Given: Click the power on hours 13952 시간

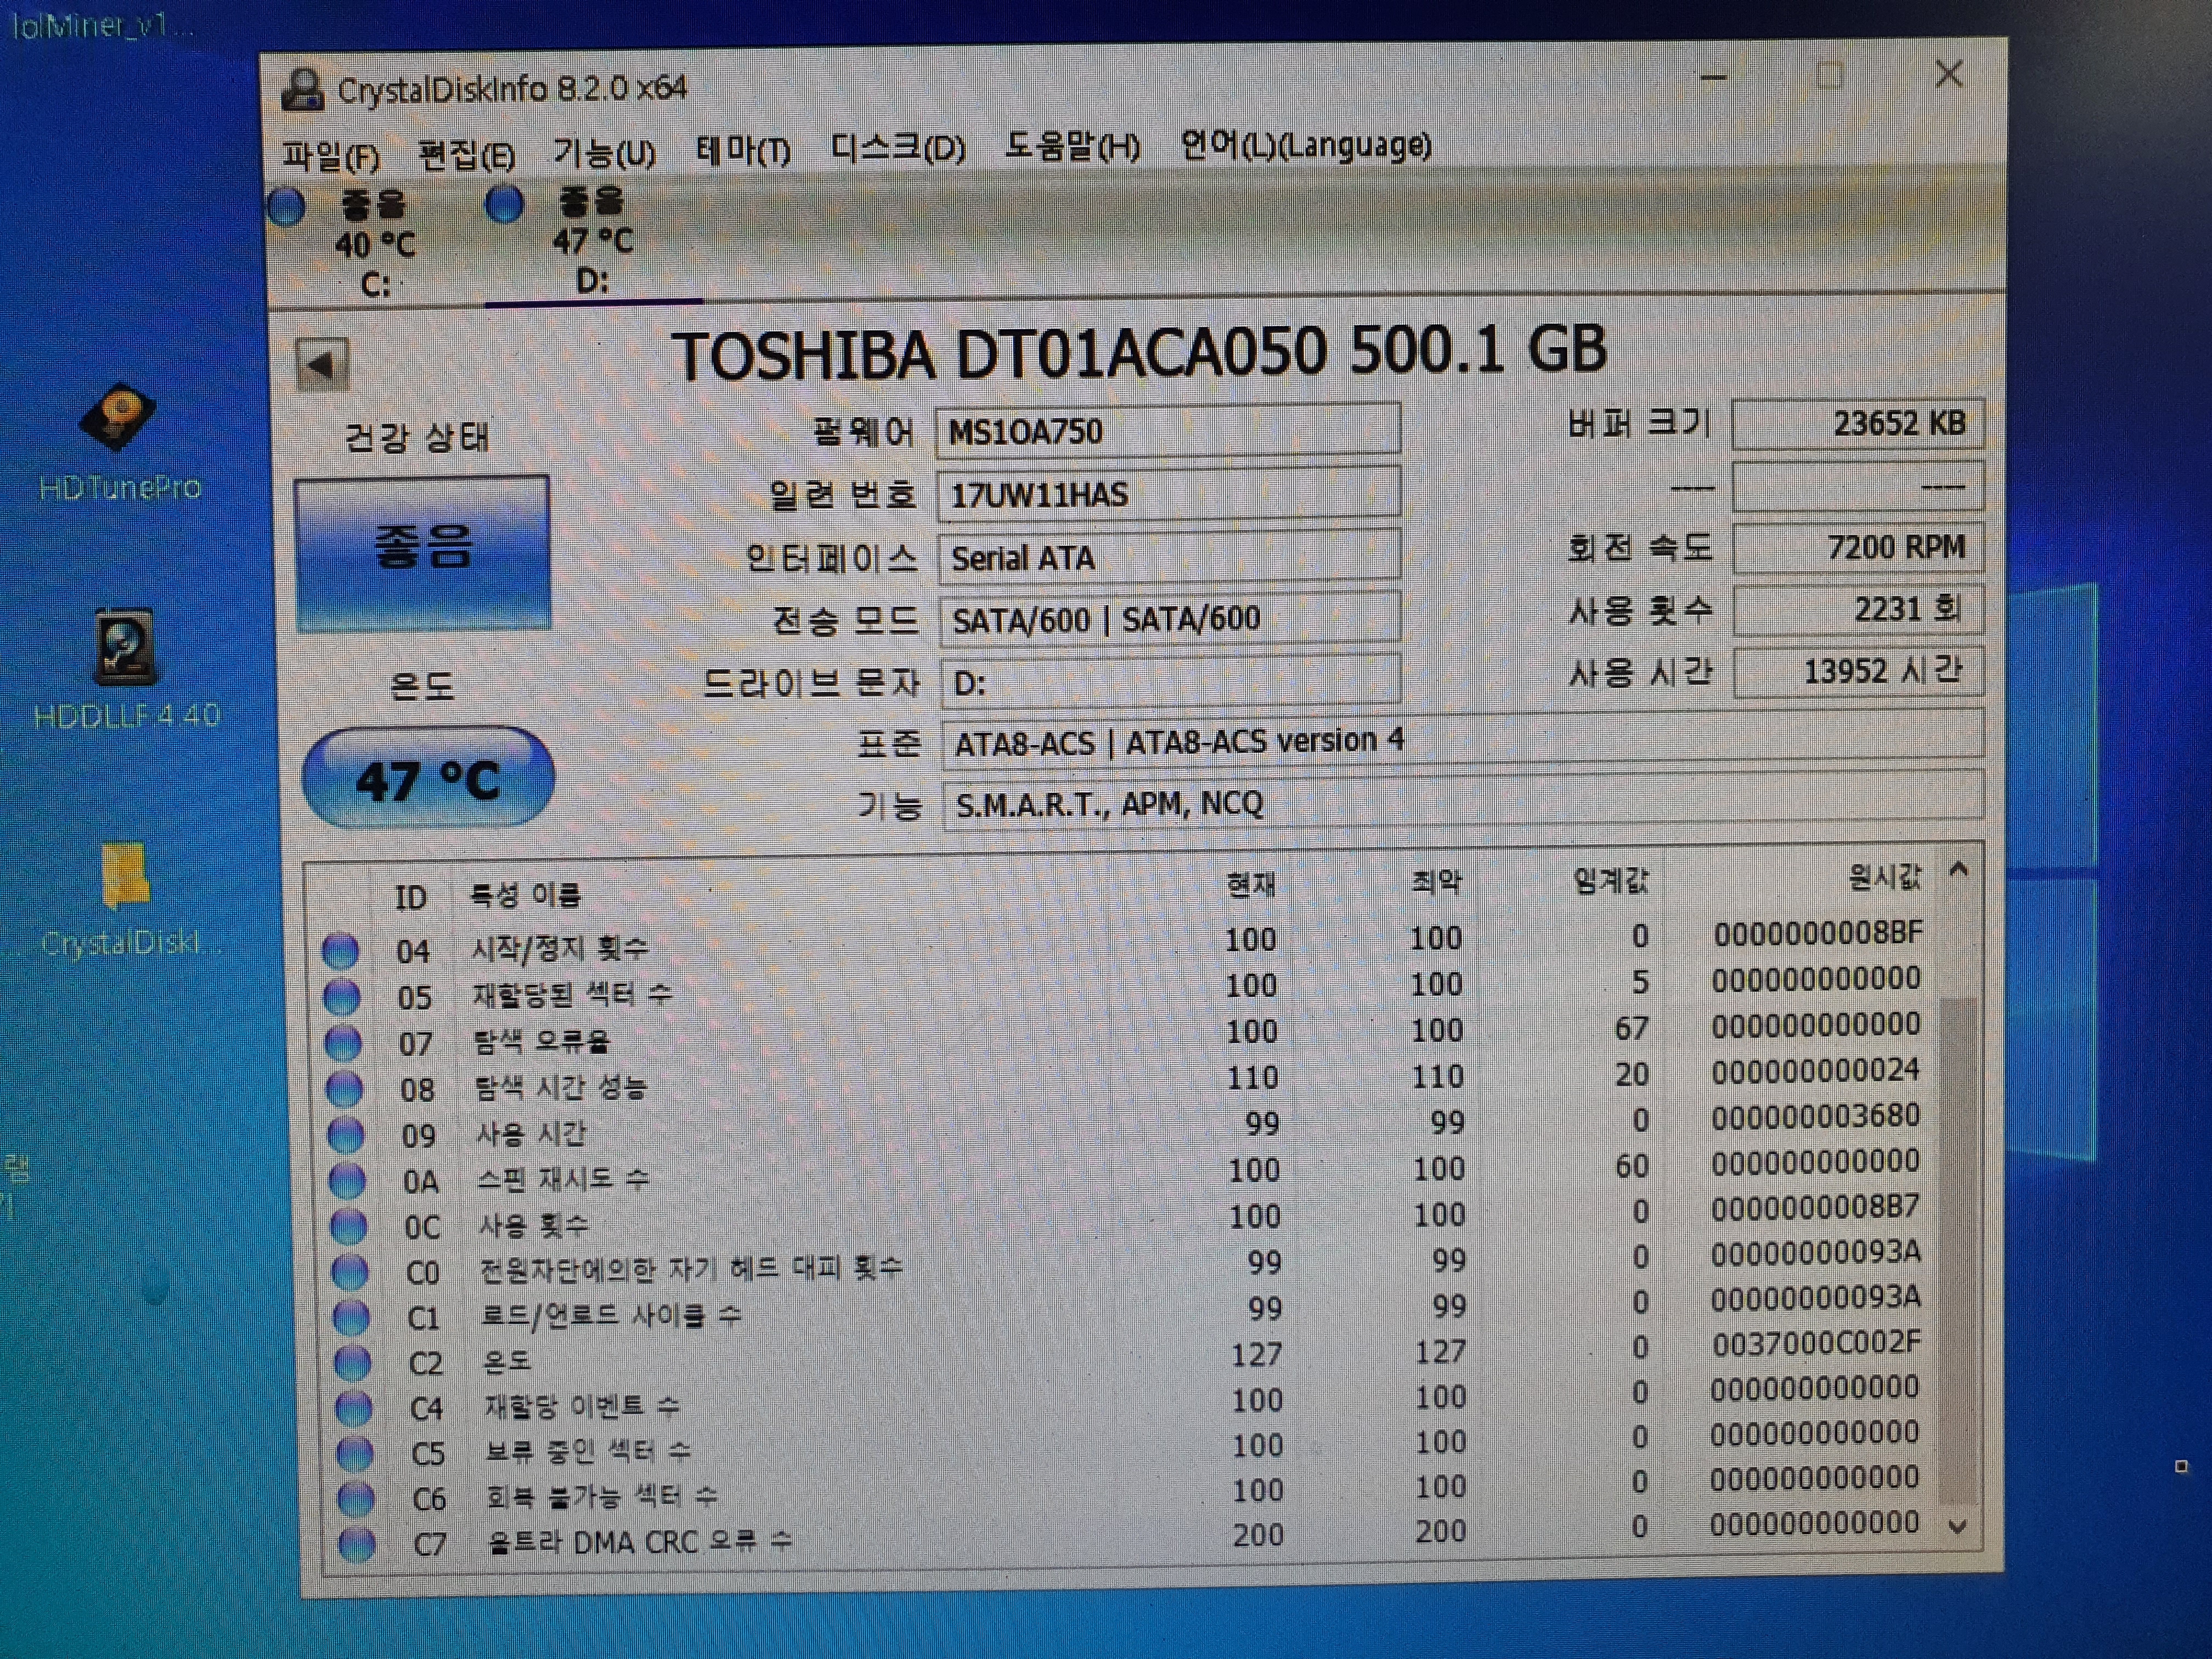Looking at the screenshot, I should (1858, 671).
